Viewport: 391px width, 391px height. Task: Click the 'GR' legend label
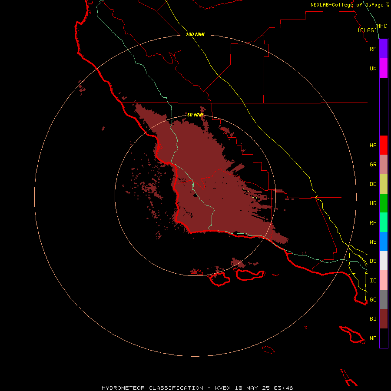point(373,165)
